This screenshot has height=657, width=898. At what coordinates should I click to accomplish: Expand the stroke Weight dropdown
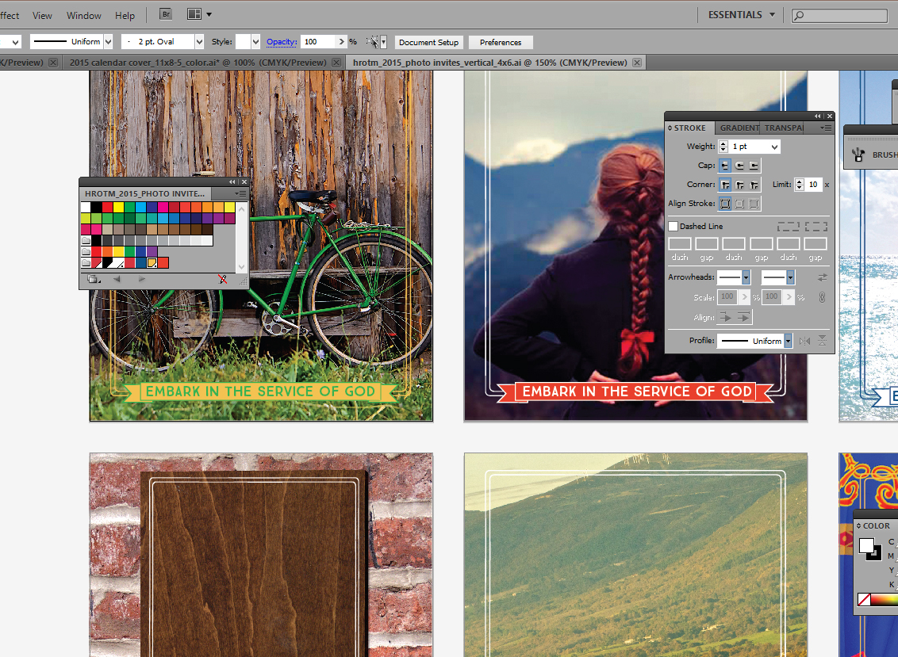coord(774,147)
